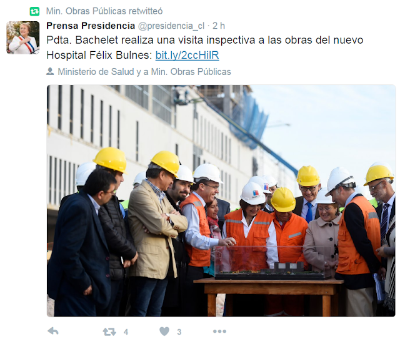400x344 pixels.
Task: Click the tagged people person icon
Action: [x=50, y=72]
